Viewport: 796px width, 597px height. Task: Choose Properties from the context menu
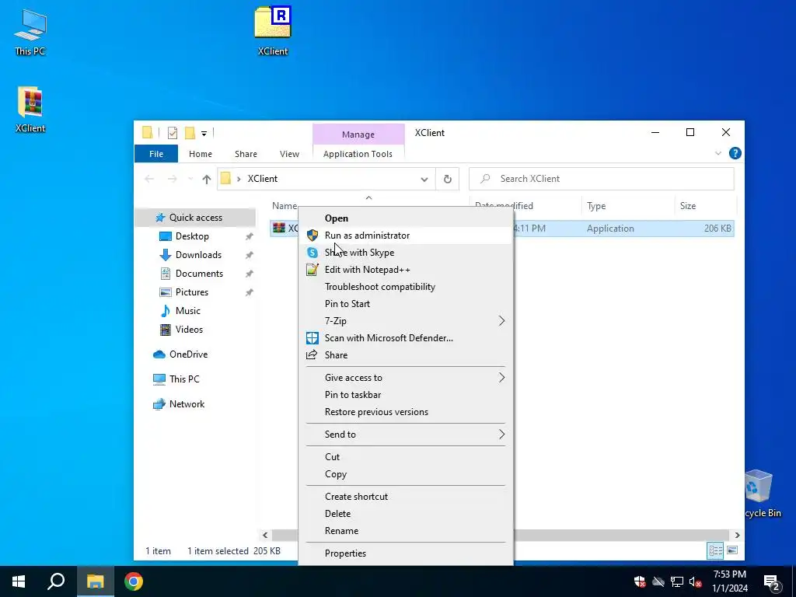tap(406, 553)
